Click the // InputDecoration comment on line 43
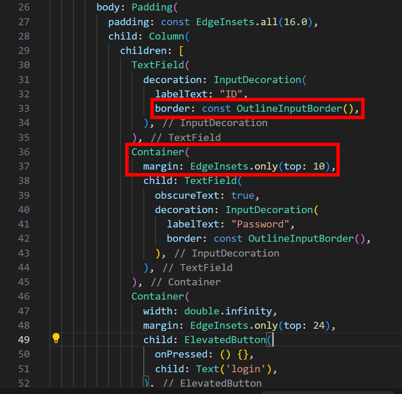 pyautogui.click(x=226, y=253)
